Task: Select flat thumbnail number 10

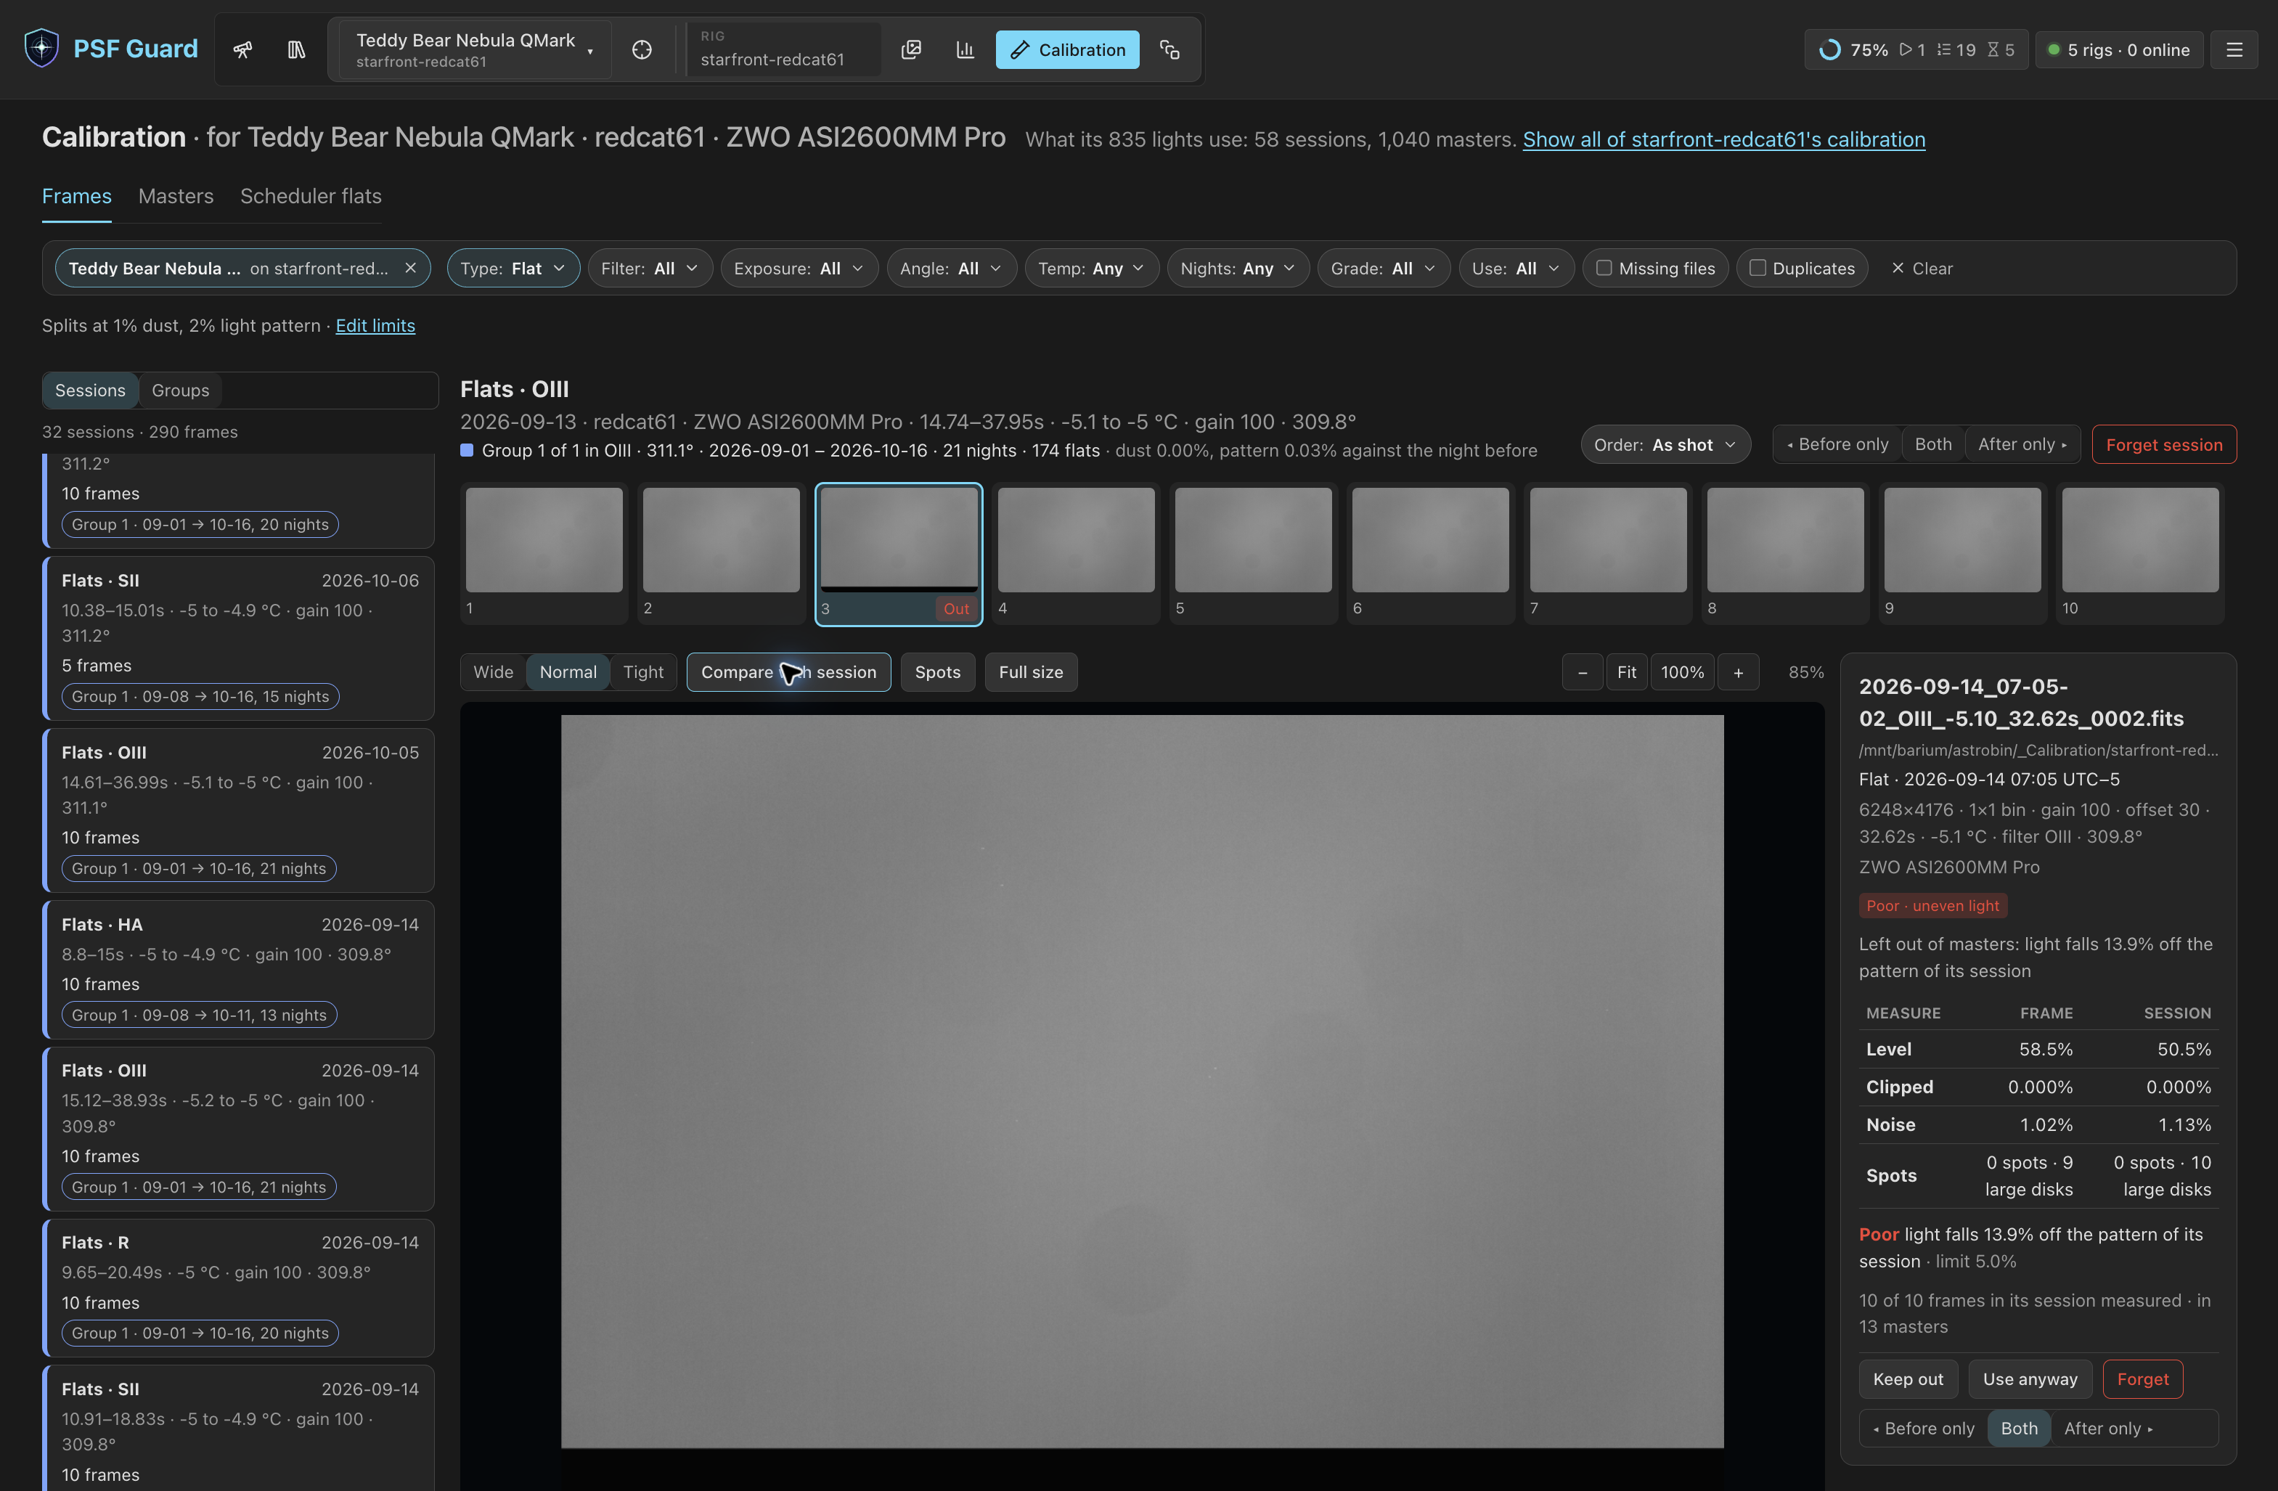Action: [2140, 553]
